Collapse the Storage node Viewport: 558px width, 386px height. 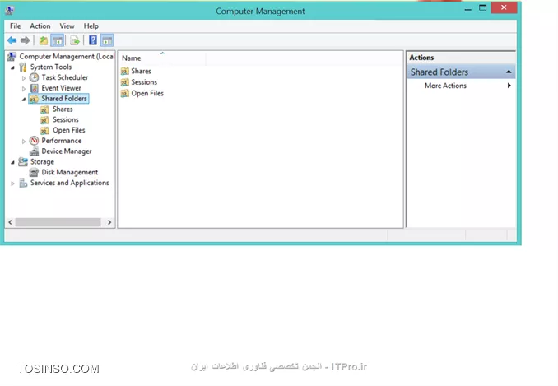(13, 162)
